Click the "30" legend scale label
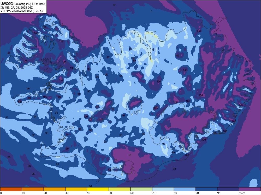This screenshot has width=261, height=195. (x=67, y=193)
